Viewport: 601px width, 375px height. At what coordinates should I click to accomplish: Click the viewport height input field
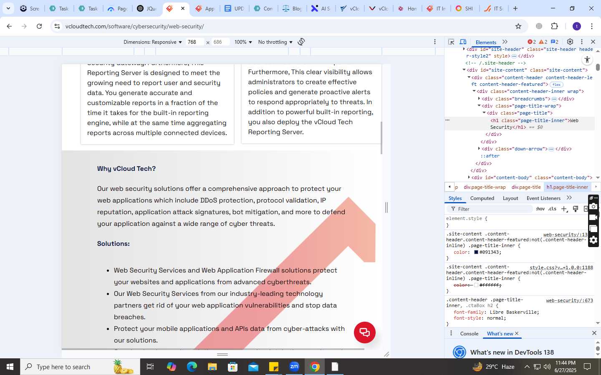coord(220,42)
